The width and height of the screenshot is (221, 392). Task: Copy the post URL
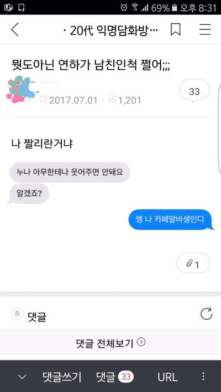168,377
